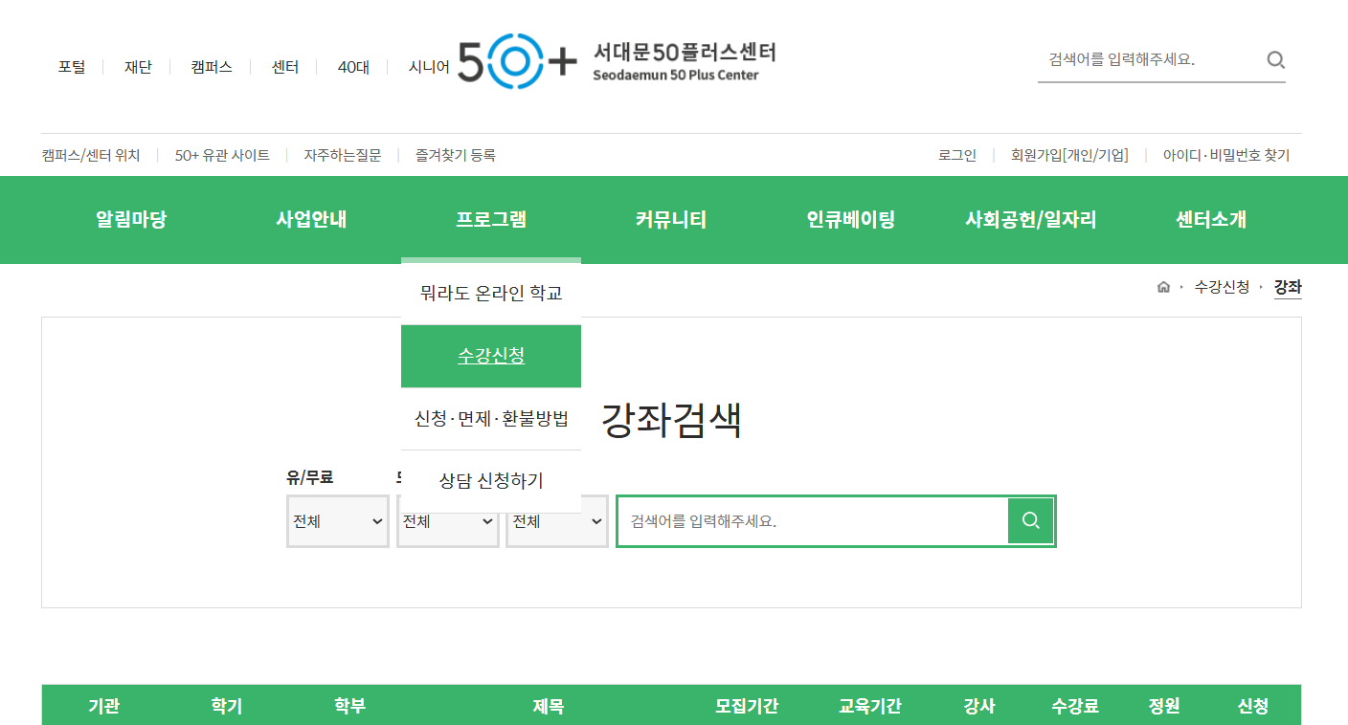Select 신청·면제·환불방법 submenu item
1348x725 pixels.
pos(490,419)
